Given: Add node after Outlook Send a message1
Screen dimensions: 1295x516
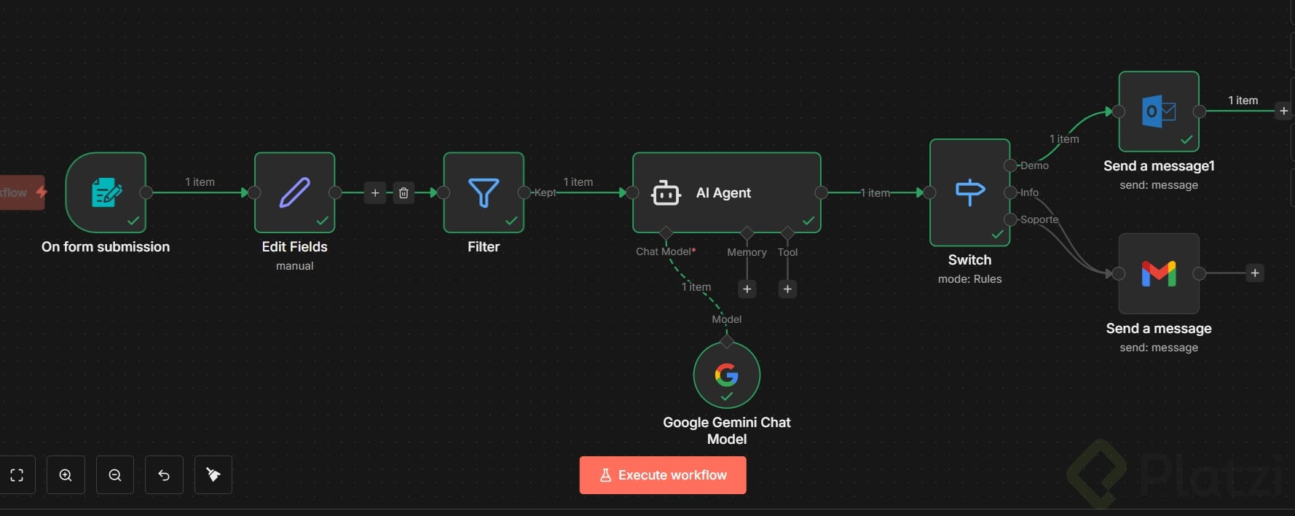Looking at the screenshot, I should coord(1283,111).
